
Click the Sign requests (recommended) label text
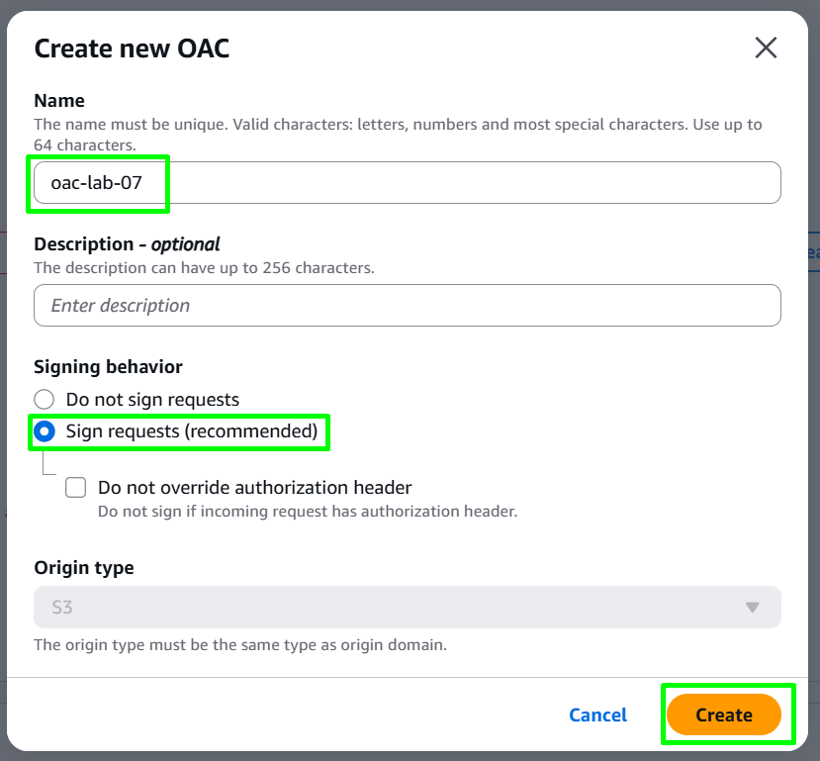point(192,431)
